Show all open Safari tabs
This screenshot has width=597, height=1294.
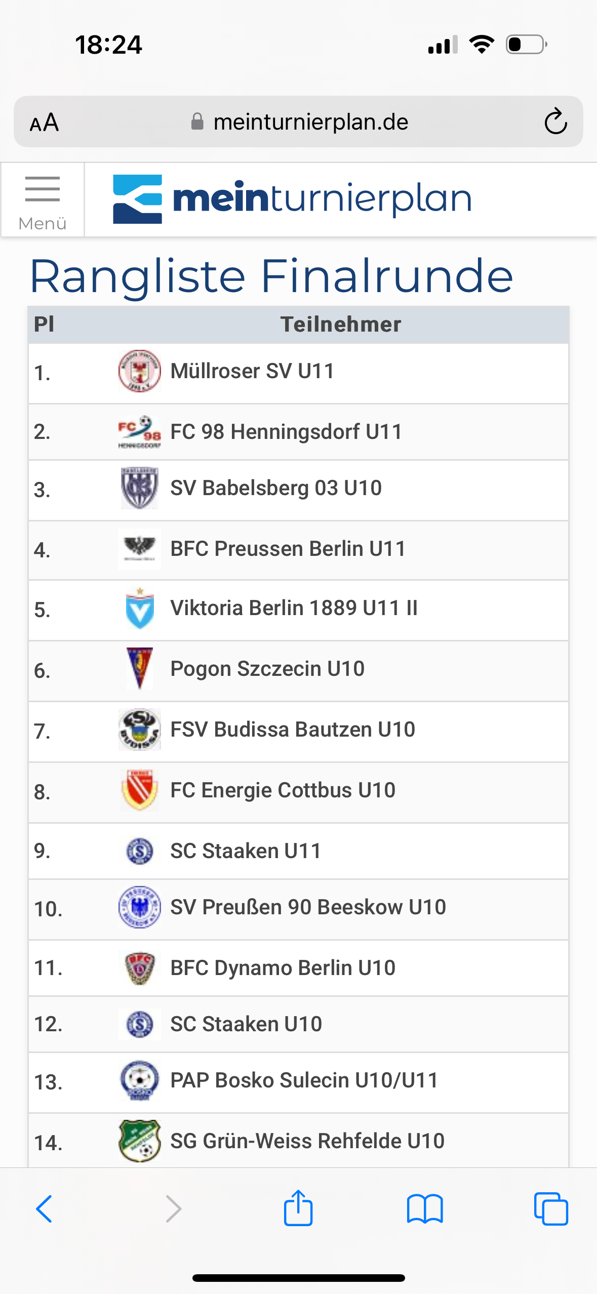(x=551, y=1208)
